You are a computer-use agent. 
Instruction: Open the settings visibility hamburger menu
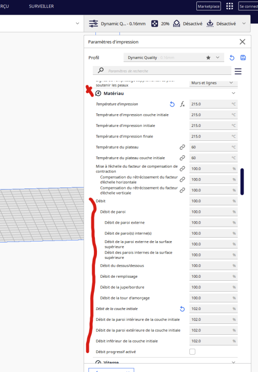(x=238, y=71)
